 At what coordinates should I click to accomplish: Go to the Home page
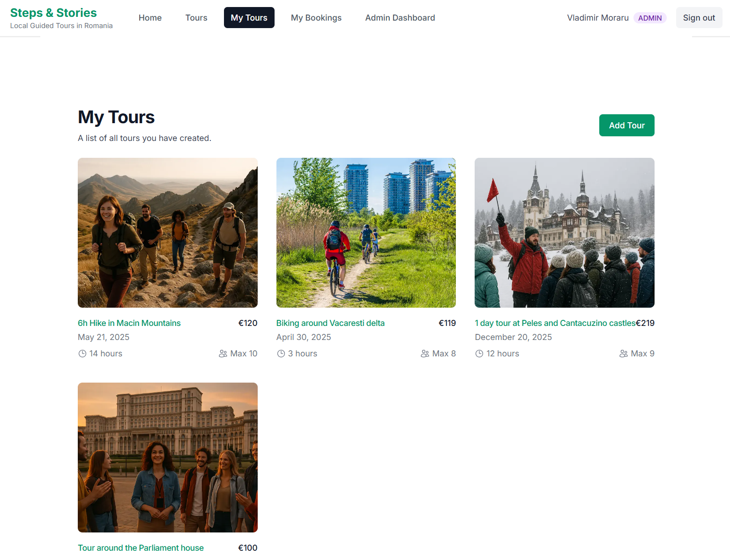point(150,18)
